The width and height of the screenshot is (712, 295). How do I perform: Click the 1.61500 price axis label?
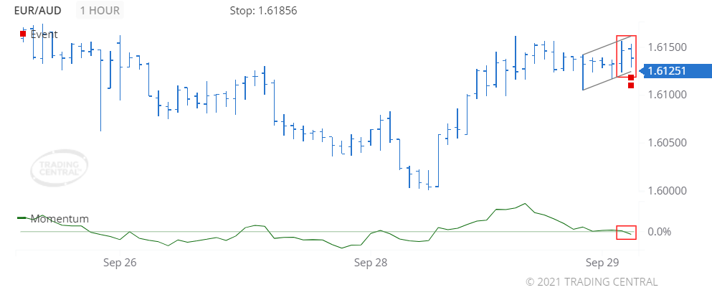tap(667, 47)
